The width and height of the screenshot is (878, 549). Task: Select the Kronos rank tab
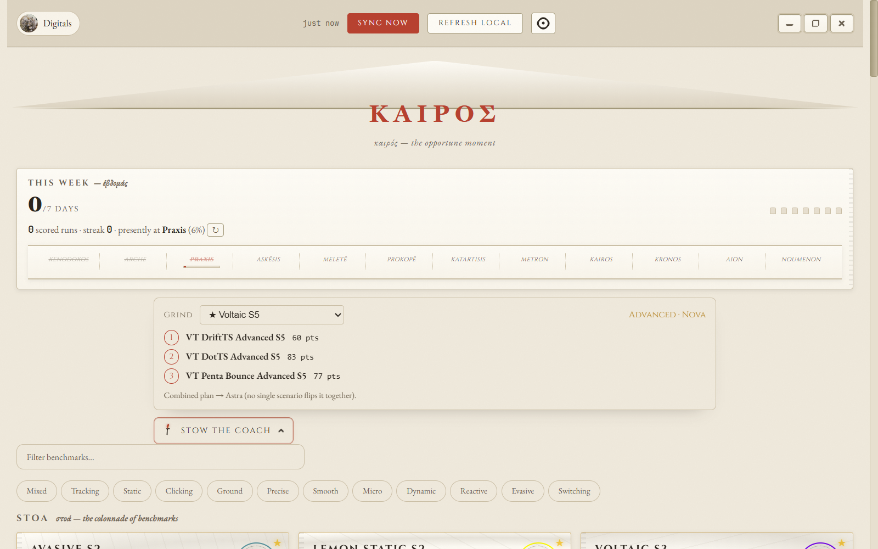[668, 259]
